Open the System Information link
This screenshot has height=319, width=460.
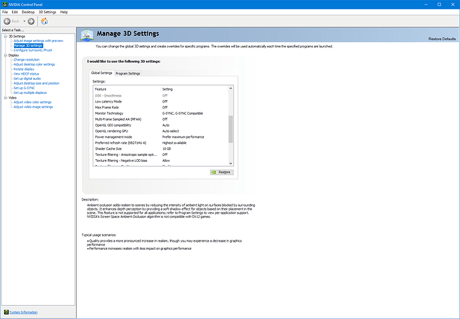tap(23, 312)
